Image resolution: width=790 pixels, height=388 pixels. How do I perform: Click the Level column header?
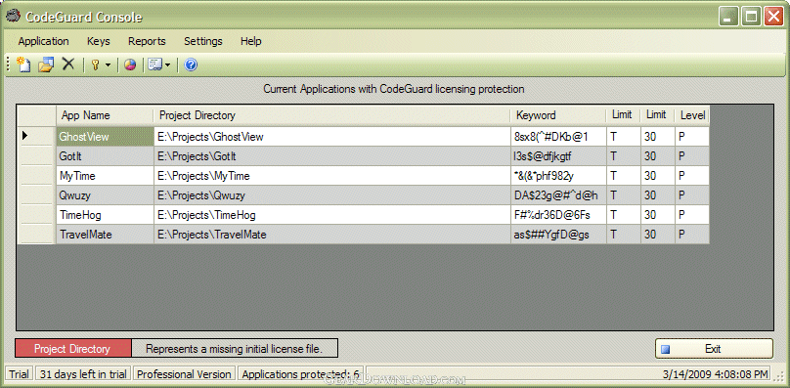point(692,115)
